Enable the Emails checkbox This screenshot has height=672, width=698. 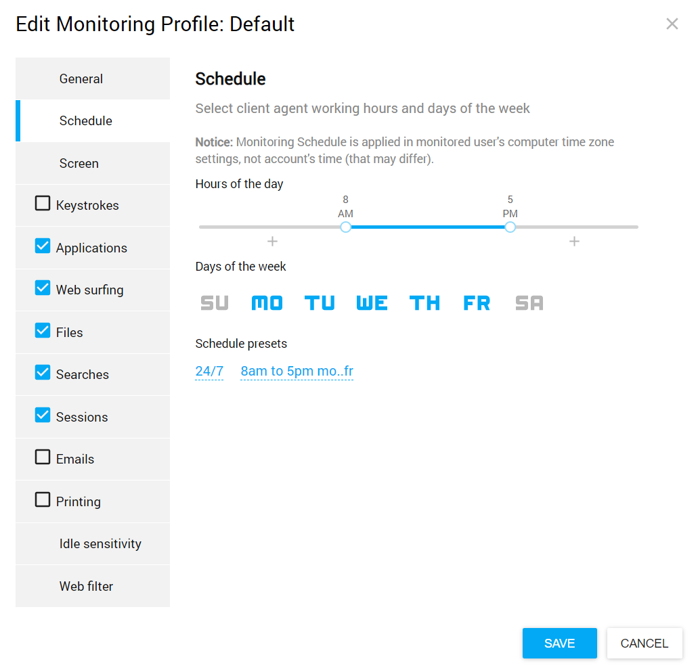[43, 457]
